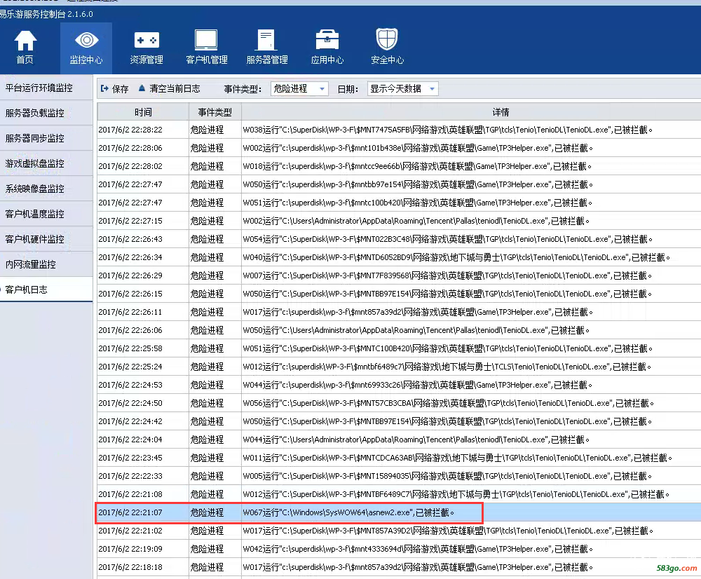Screen dimensions: 701x579
Task: Select the W054 row at 22:26:43
Action: click(399, 239)
